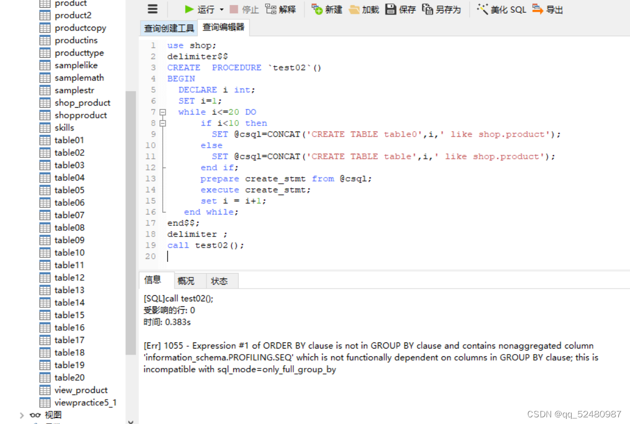Viewport: 630px width, 424px height.
Task: Click the Explain (解释) icon
Action: coord(271,9)
